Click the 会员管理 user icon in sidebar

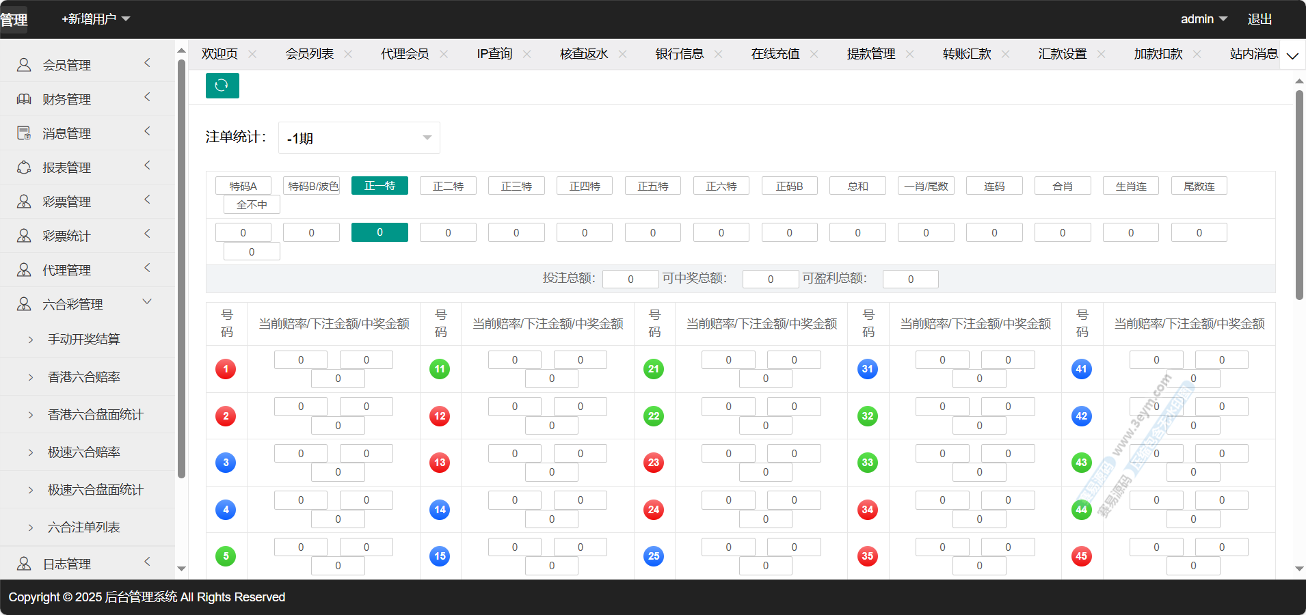[24, 65]
